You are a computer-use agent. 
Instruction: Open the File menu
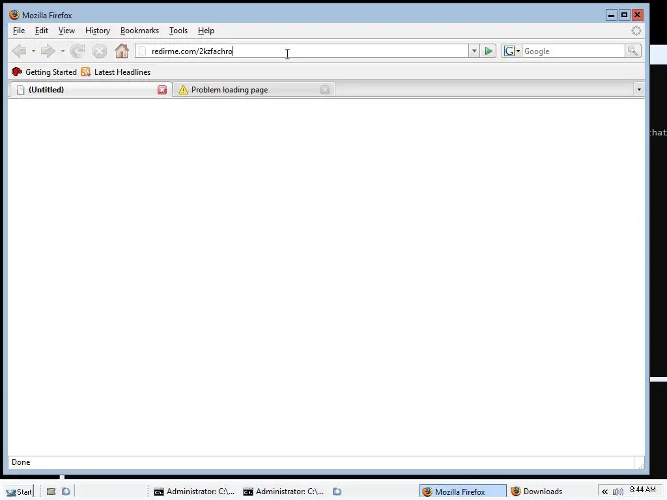click(x=19, y=31)
